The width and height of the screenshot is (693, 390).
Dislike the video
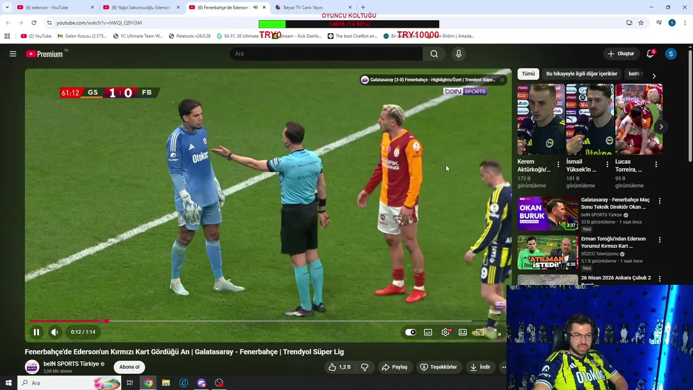point(364,367)
